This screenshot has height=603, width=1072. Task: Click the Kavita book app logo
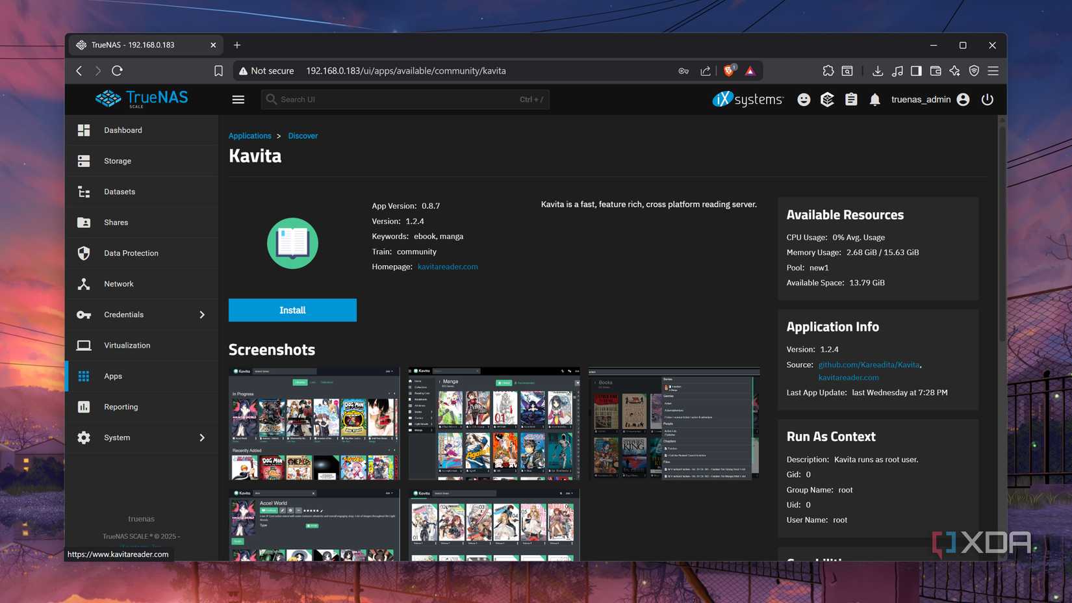click(292, 243)
